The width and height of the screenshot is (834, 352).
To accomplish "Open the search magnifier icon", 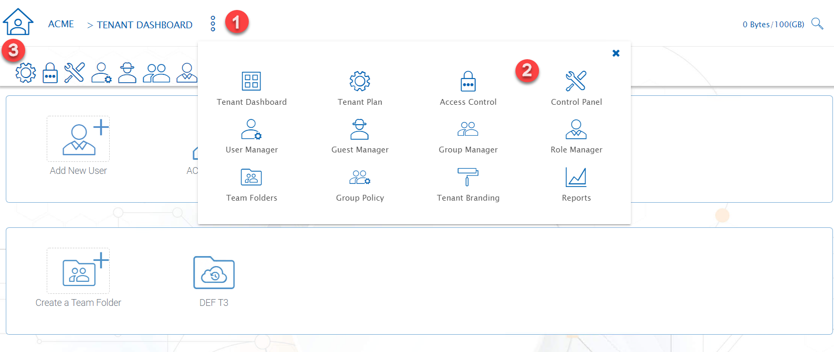I will pyautogui.click(x=817, y=24).
